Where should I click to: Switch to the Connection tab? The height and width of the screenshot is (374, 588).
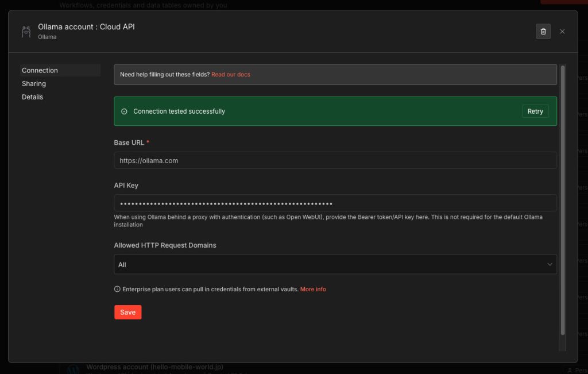point(40,71)
